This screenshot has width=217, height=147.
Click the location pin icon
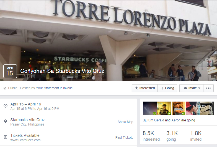(x=6, y=121)
